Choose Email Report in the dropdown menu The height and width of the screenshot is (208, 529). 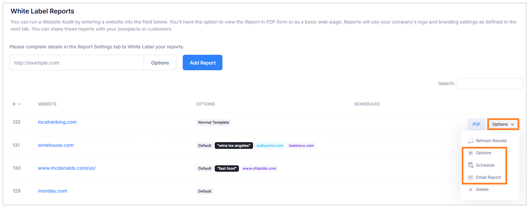click(488, 177)
